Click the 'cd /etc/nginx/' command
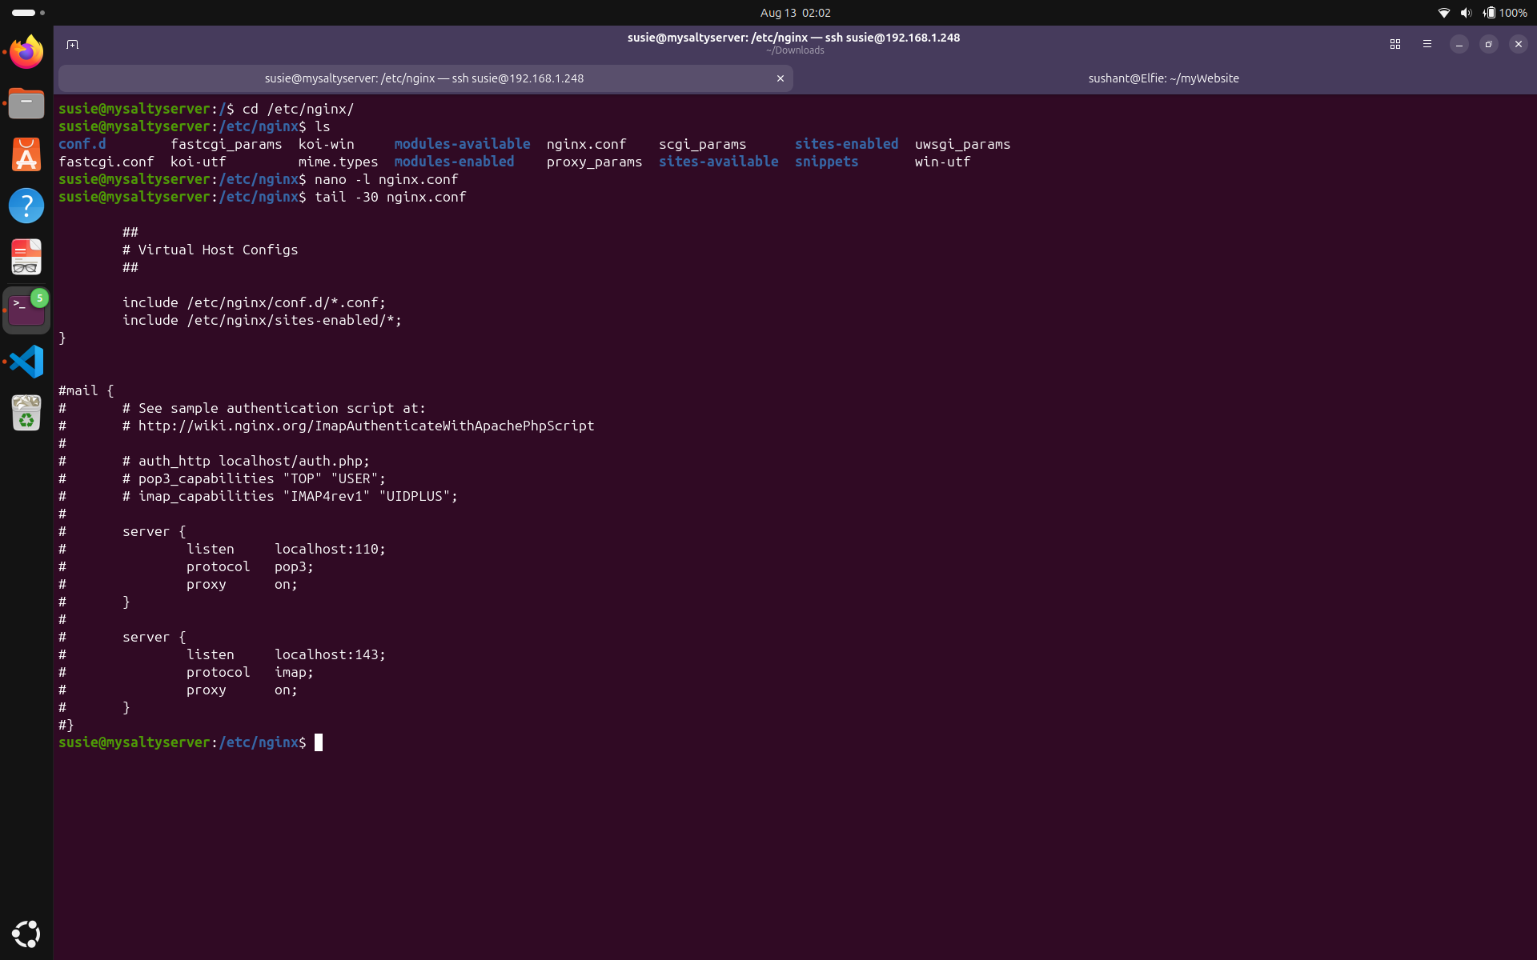1537x960 pixels. point(298,109)
